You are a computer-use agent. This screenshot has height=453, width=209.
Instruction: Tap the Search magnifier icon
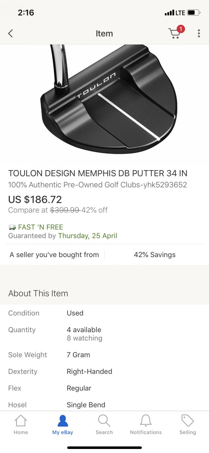(104, 421)
